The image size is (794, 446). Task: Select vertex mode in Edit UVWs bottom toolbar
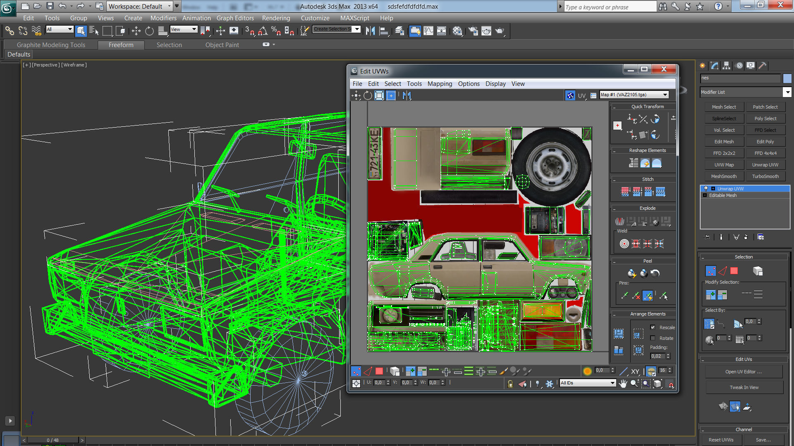[x=356, y=371]
